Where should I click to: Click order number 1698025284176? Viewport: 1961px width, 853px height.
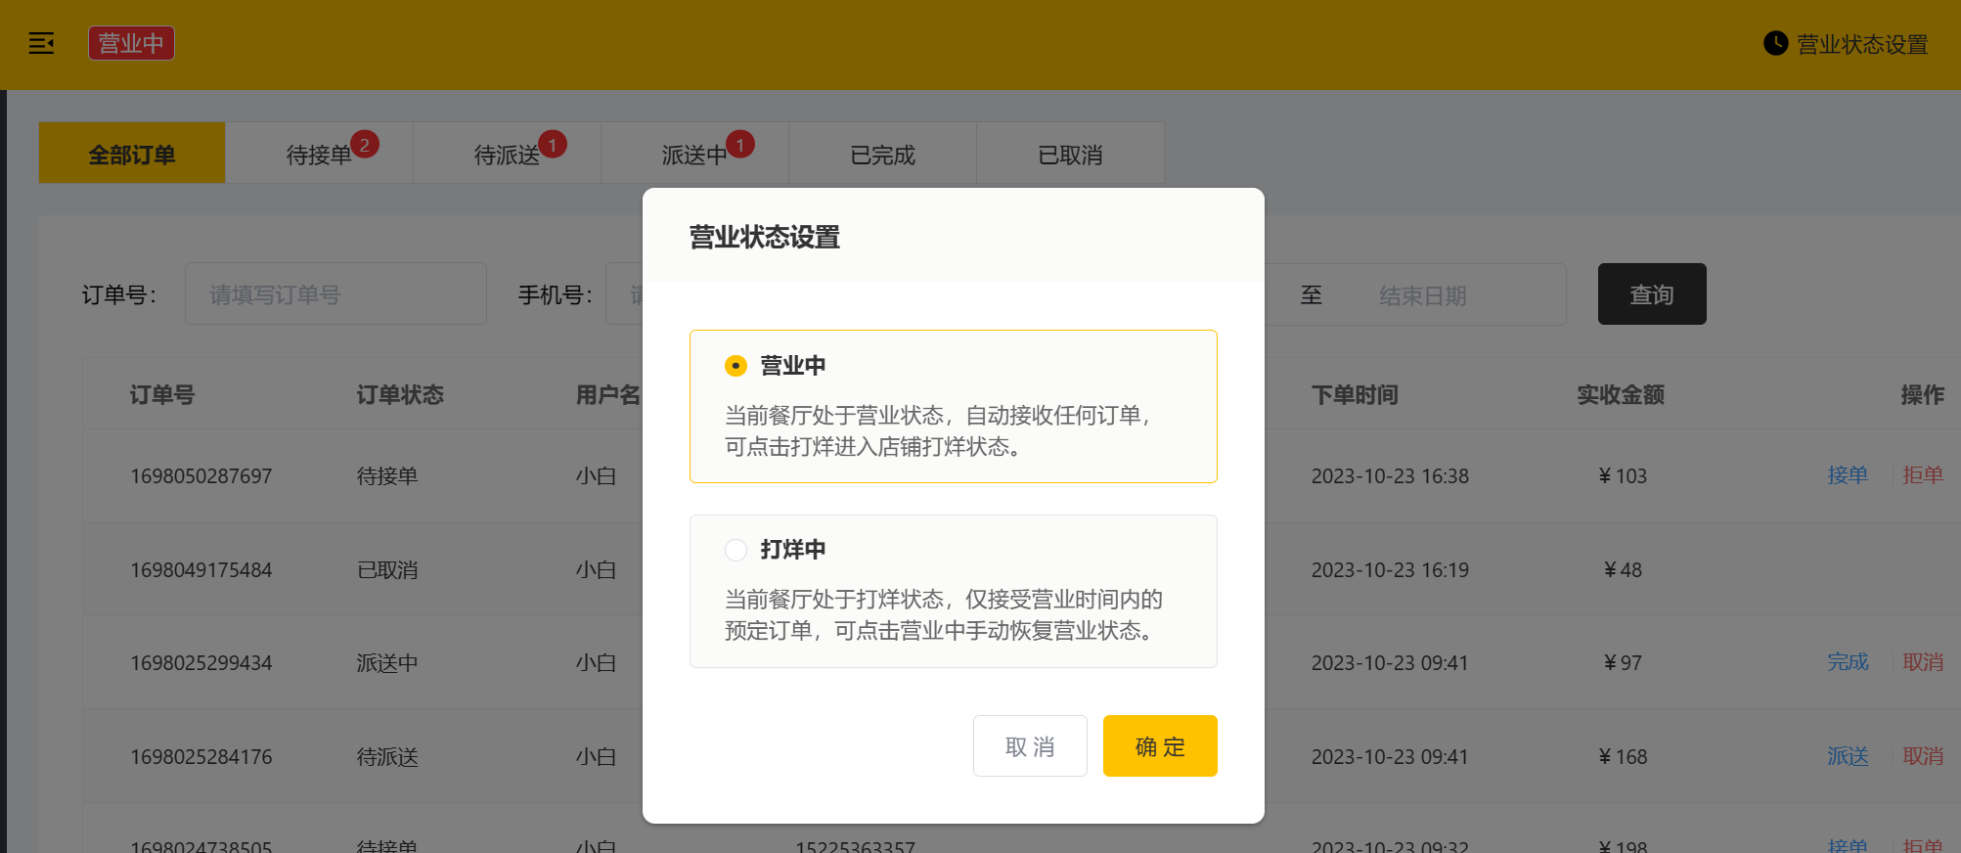(x=201, y=757)
